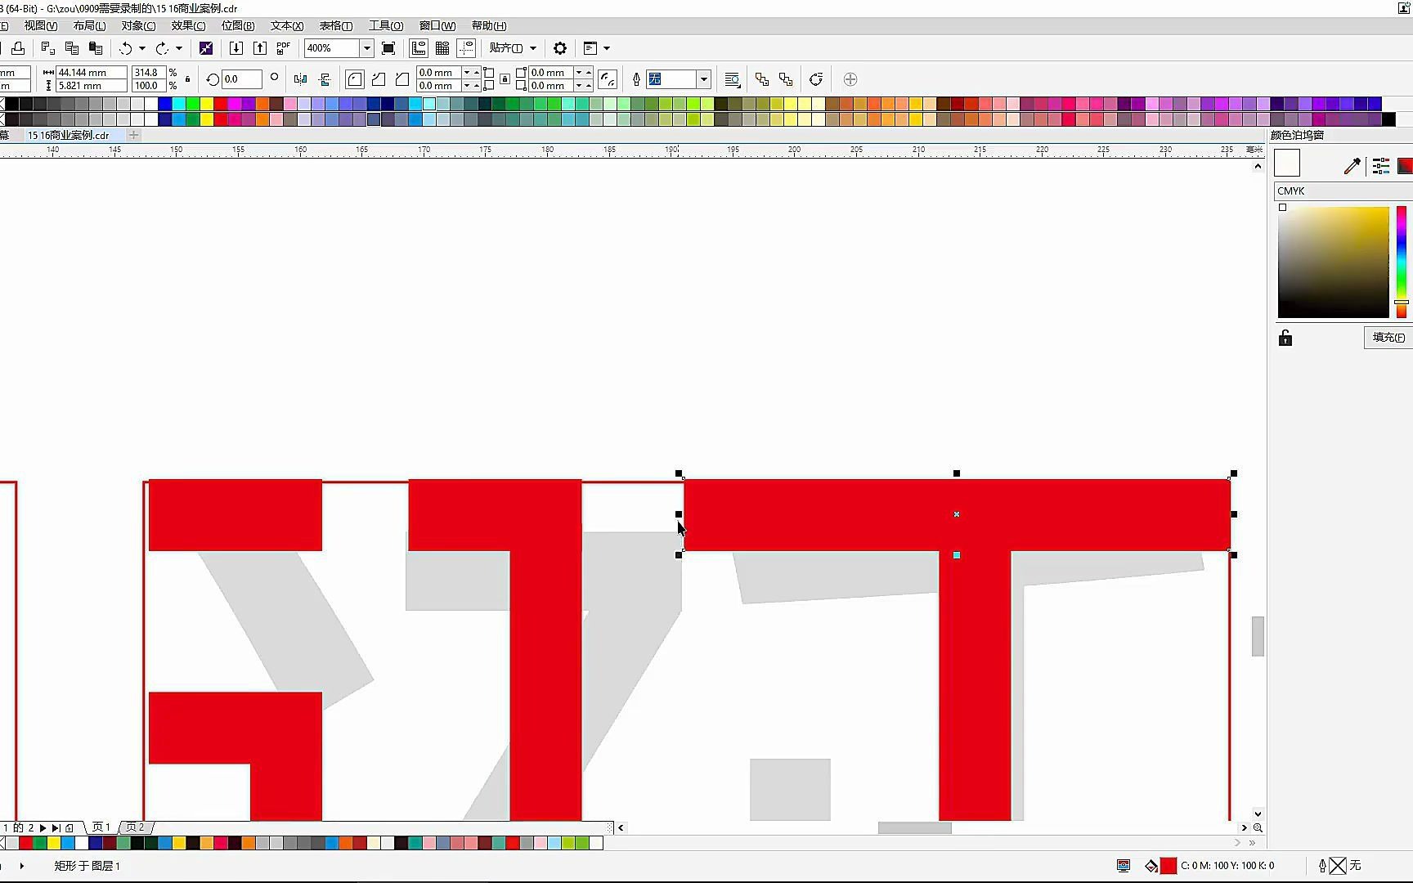
Task: Click the Print icon in the toolbar
Action: [18, 48]
